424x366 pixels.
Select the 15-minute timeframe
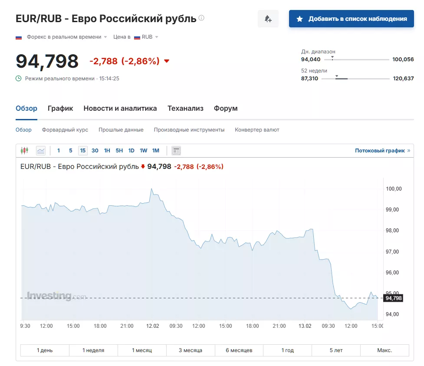coord(82,150)
